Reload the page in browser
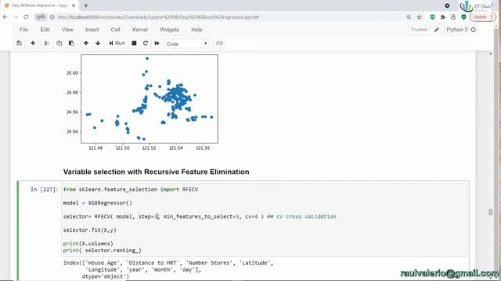Image resolution: width=501 pixels, height=281 pixels. 26,17
